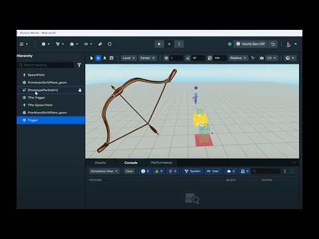
Task: Click the console search field
Action: click(x=266, y=171)
